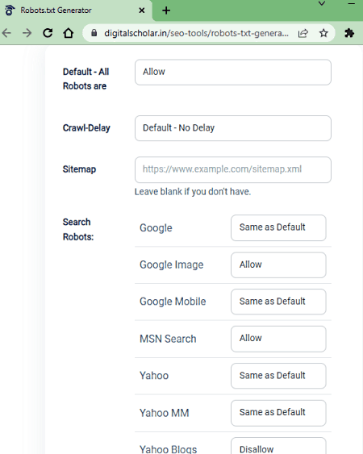The image size is (363, 454).
Task: Change Google Image Allow dropdown
Action: click(278, 265)
